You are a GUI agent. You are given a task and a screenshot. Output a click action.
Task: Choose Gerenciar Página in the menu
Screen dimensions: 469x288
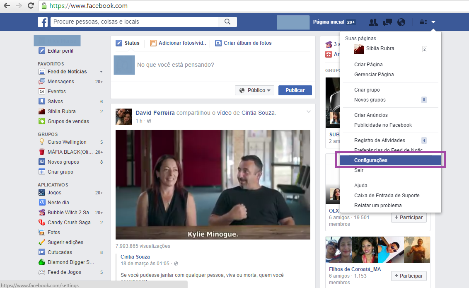(x=374, y=75)
